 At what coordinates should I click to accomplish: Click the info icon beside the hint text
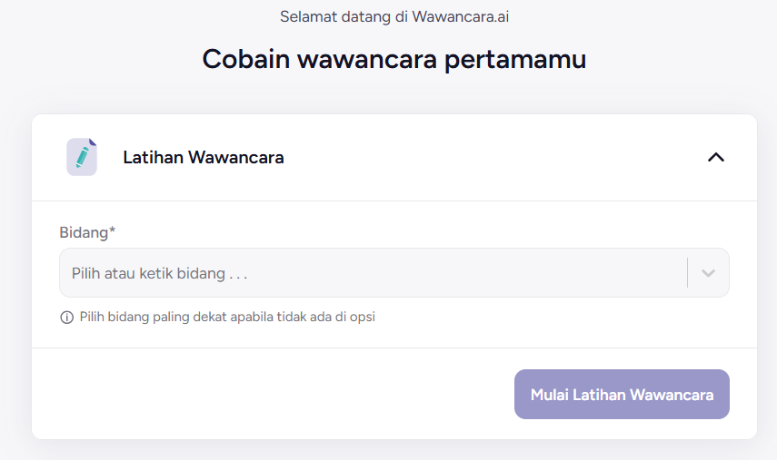[x=67, y=317]
